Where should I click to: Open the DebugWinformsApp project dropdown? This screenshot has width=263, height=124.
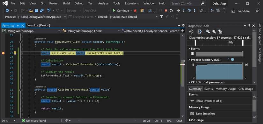(x=31, y=31)
